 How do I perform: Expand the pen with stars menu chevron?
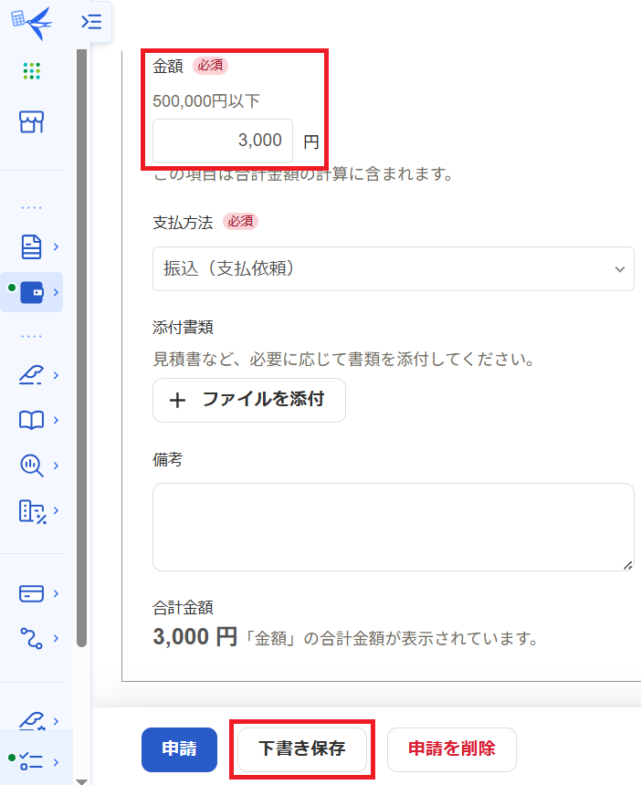pos(56,721)
